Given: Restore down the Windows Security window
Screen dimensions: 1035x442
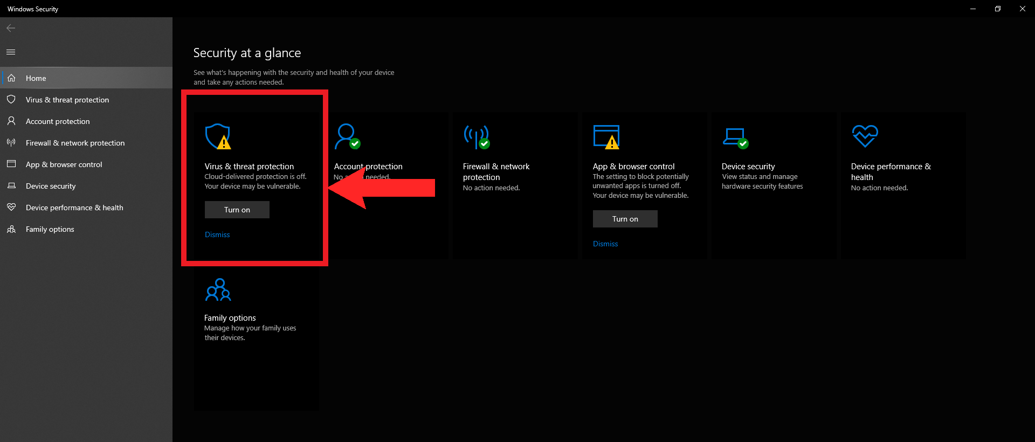Looking at the screenshot, I should [998, 9].
